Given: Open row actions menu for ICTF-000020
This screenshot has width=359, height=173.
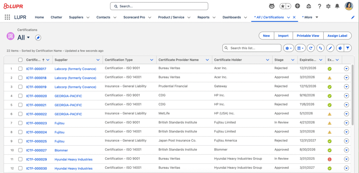Looking at the screenshot, I should click(346, 96).
